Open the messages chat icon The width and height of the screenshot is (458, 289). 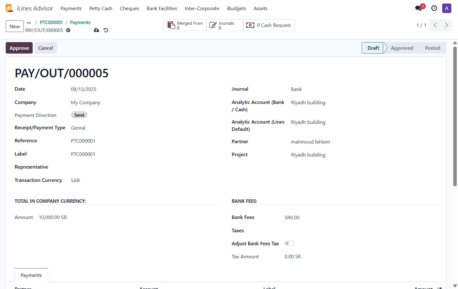[x=419, y=8]
